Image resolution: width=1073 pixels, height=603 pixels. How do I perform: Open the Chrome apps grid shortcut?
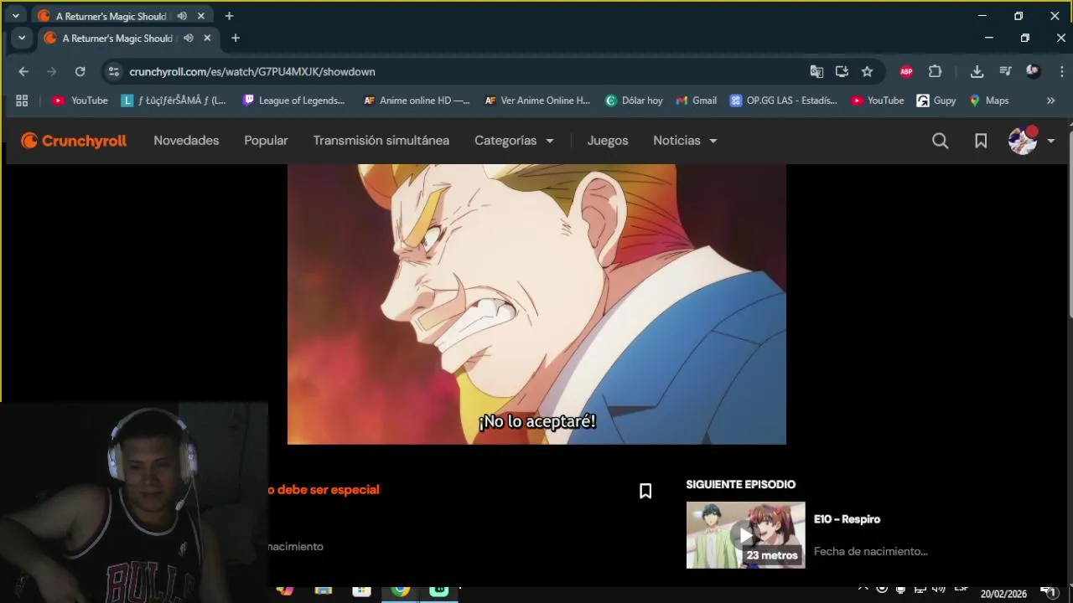[x=22, y=100]
